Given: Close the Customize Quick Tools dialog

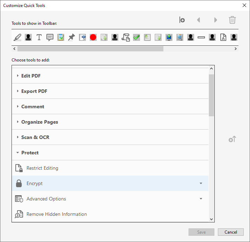Looking at the screenshot, I should tap(244, 5).
